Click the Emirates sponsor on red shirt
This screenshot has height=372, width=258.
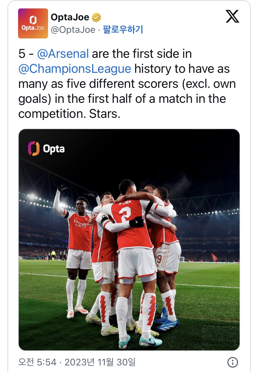81,224
